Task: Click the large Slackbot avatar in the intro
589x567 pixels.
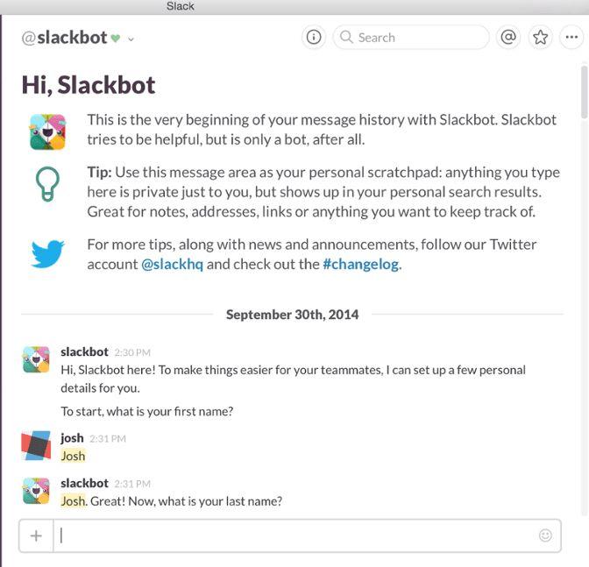Action: (x=46, y=131)
